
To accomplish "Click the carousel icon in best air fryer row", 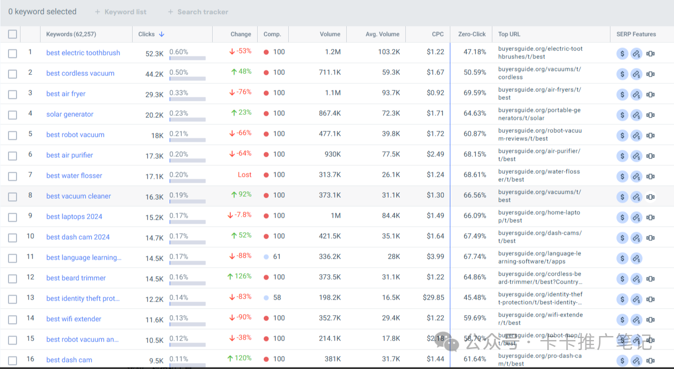I will [650, 94].
